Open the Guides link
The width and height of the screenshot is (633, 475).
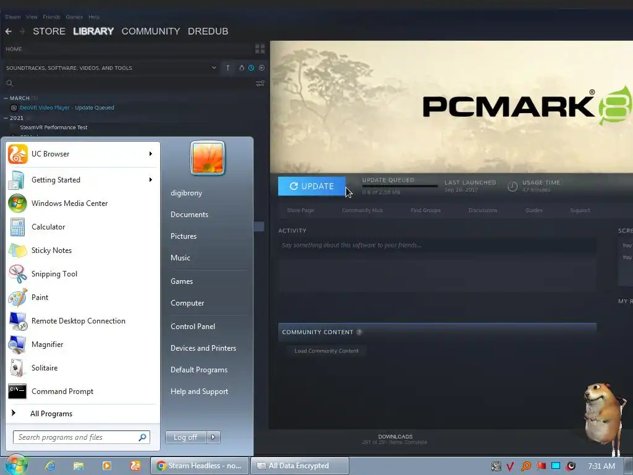pyautogui.click(x=533, y=210)
